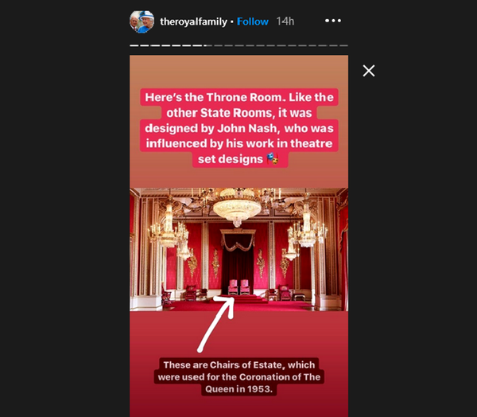
Task: Click the two pink Chairs of Estate
Action: point(238,287)
